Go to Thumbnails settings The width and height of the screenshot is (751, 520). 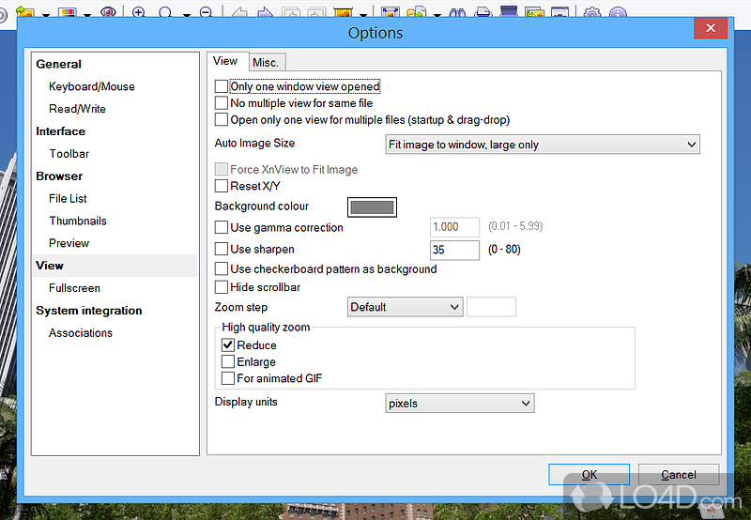pos(78,221)
